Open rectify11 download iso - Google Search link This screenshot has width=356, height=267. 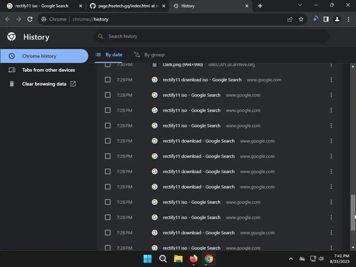point(202,80)
